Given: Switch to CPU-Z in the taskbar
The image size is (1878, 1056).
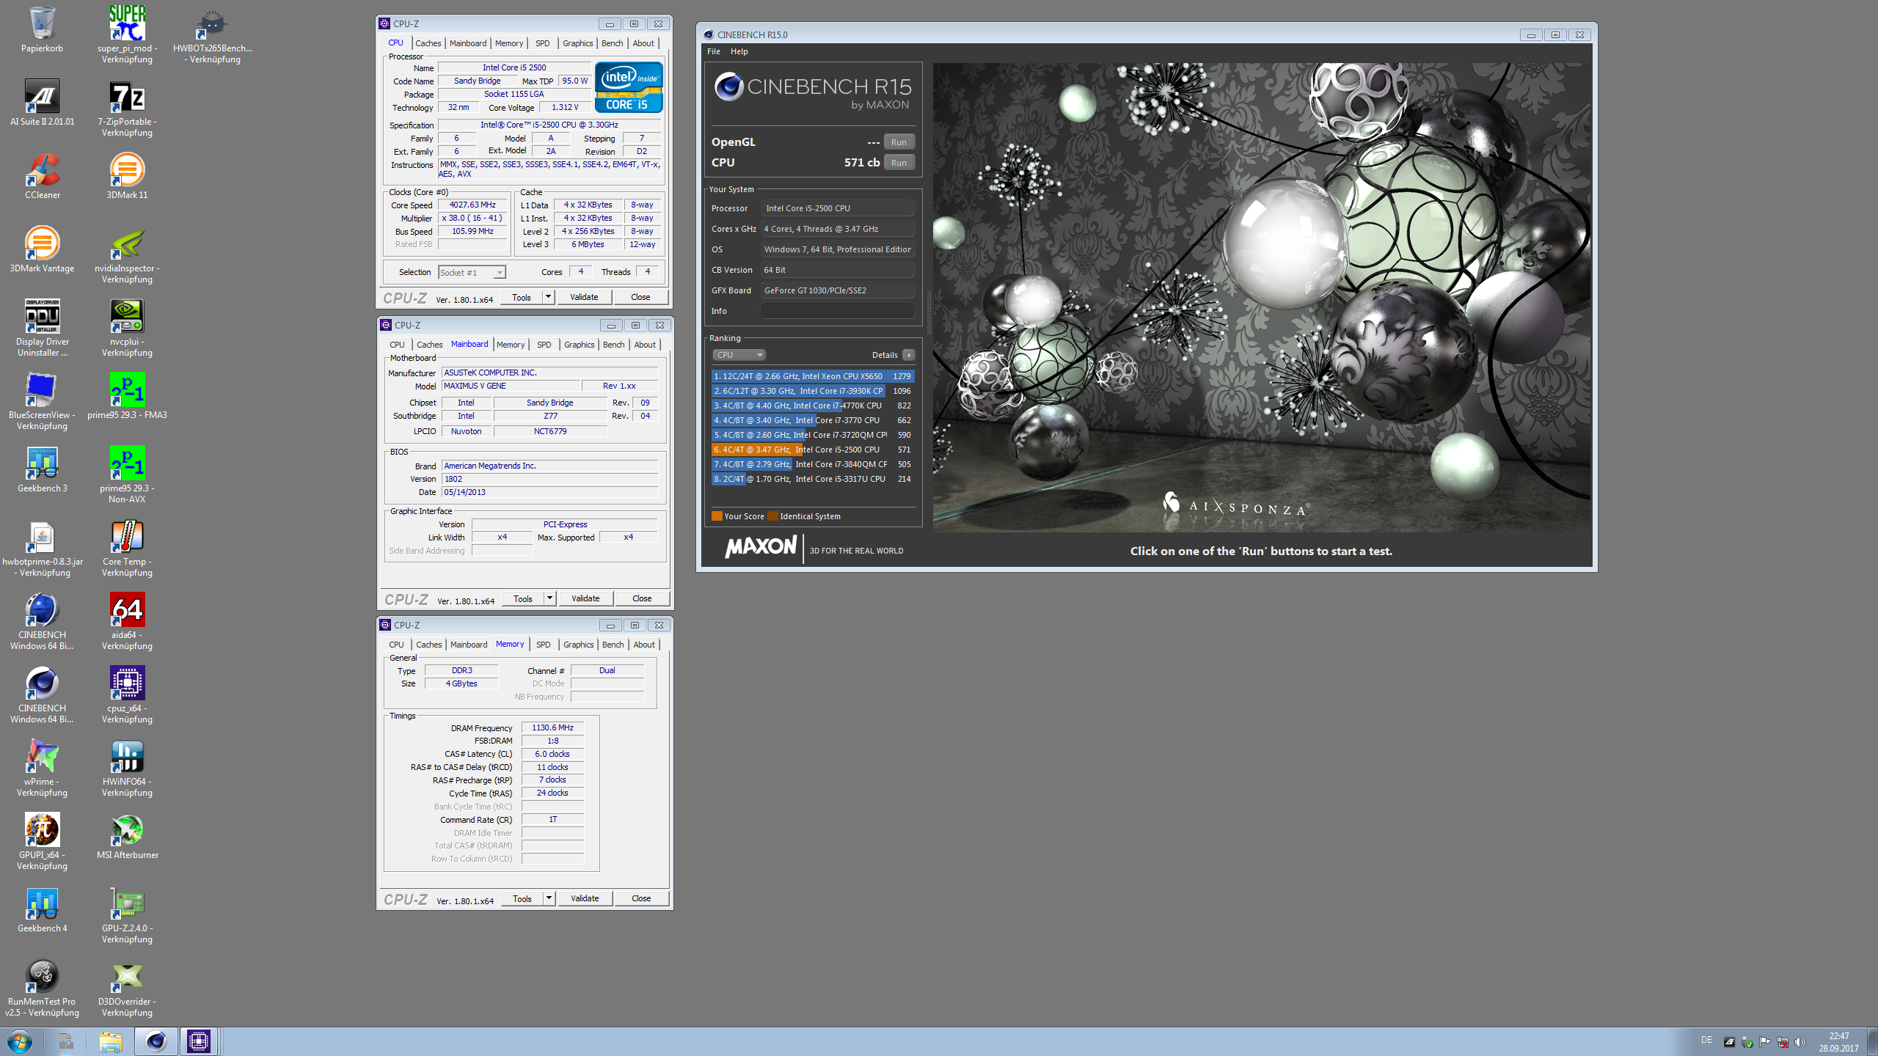Looking at the screenshot, I should pos(198,1041).
